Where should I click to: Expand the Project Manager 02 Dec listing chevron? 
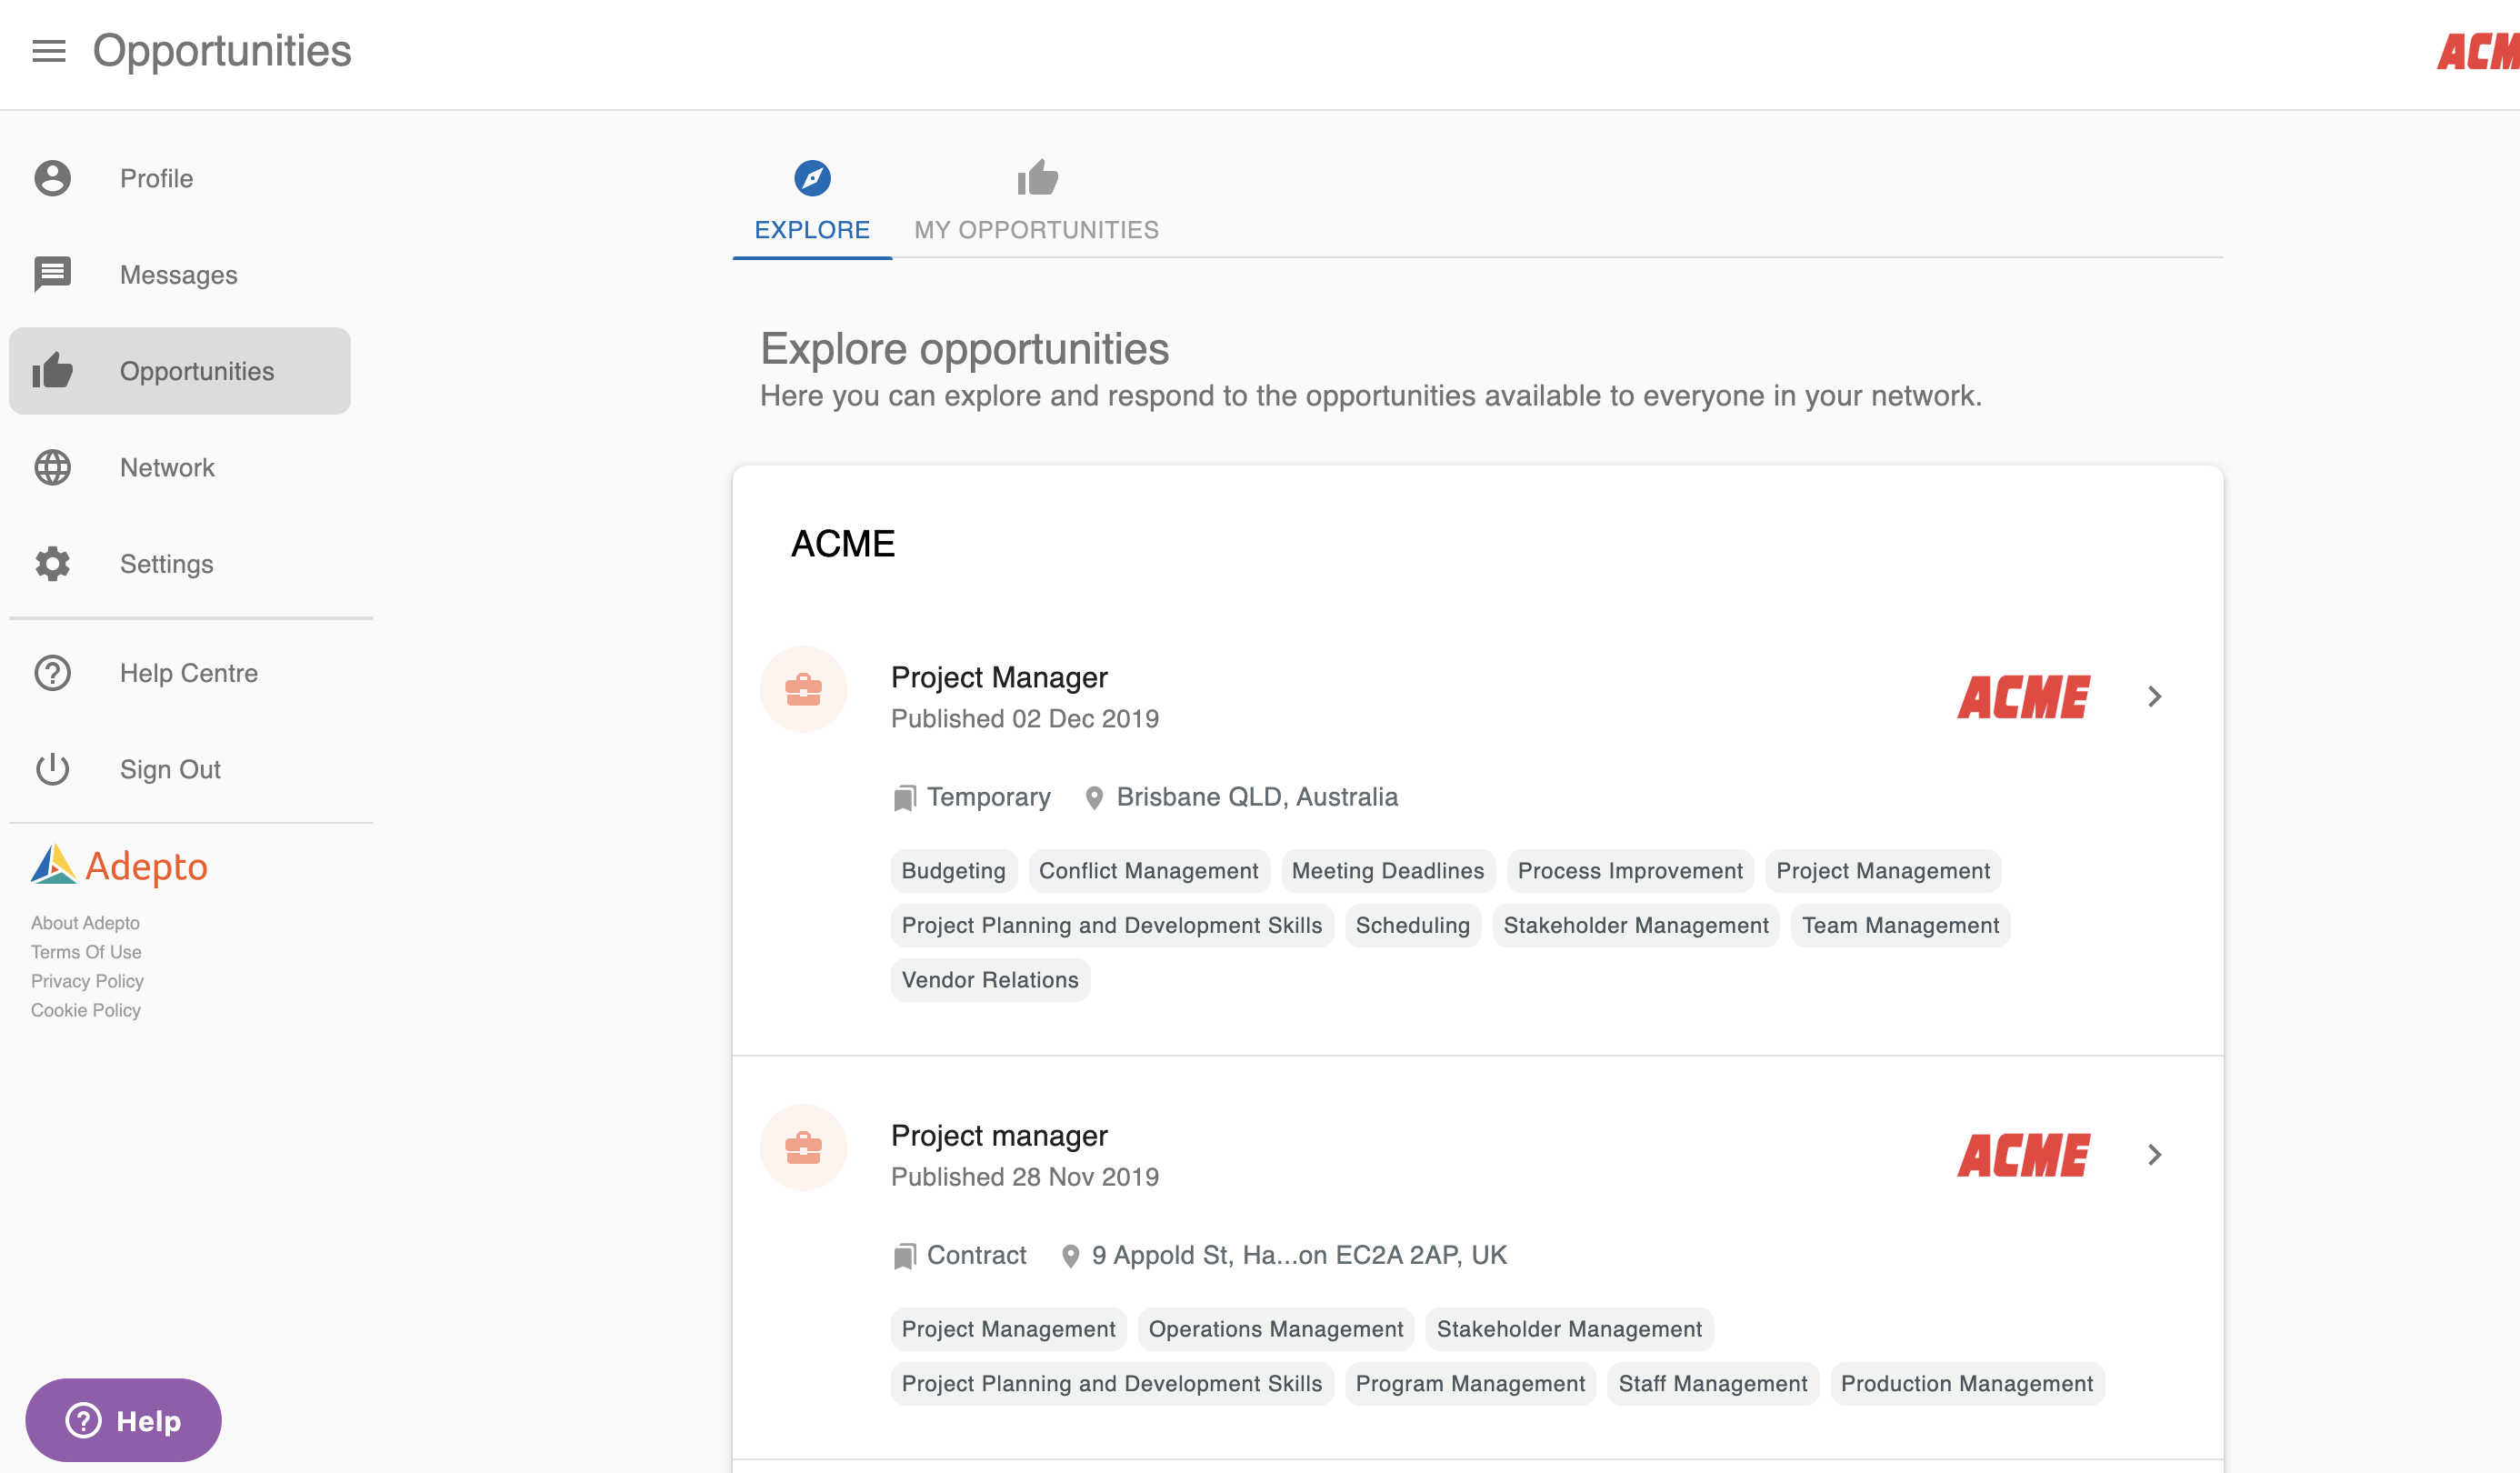[2154, 696]
